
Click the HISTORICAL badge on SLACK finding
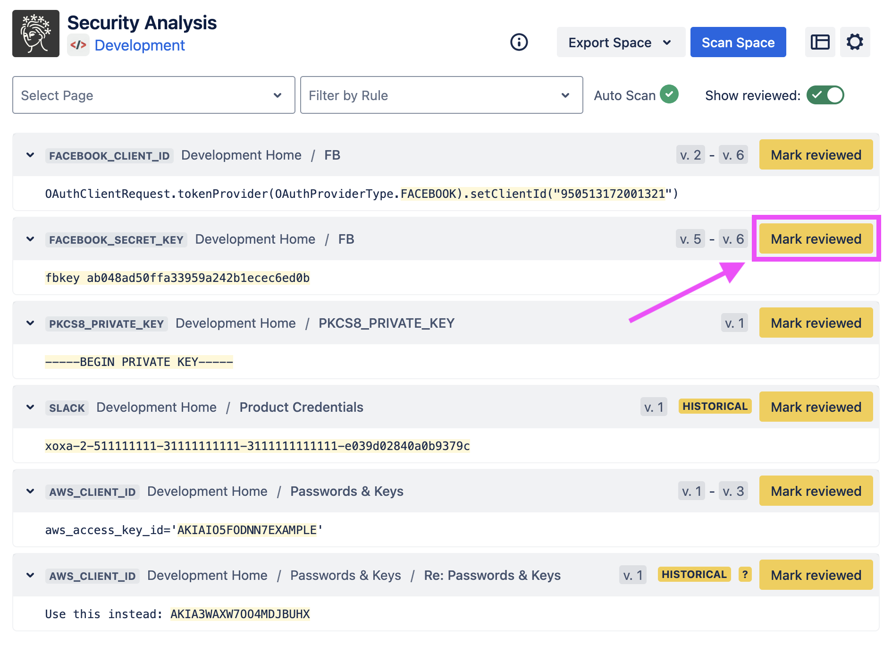point(715,407)
